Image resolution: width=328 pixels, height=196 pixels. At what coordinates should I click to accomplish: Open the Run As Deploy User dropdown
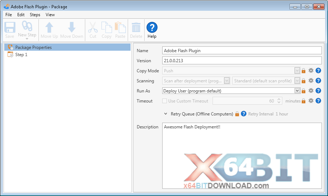(x=297, y=91)
